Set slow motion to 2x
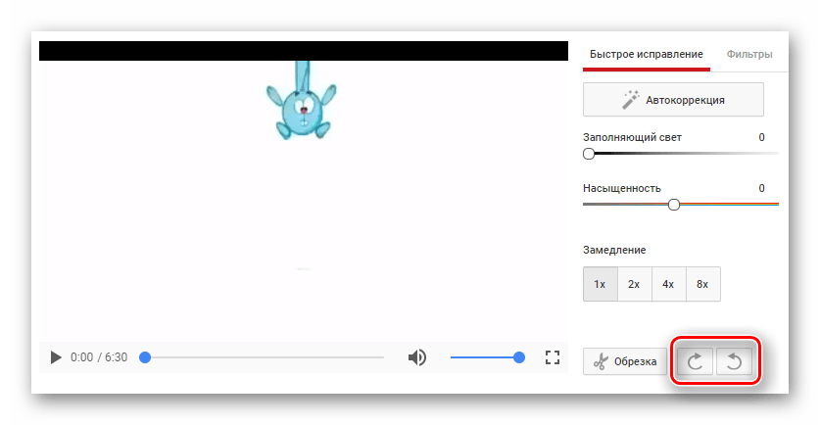 point(635,284)
